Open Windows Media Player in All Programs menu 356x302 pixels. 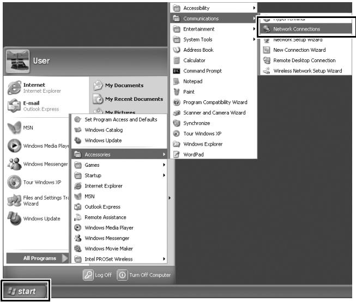pyautogui.click(x=119, y=228)
